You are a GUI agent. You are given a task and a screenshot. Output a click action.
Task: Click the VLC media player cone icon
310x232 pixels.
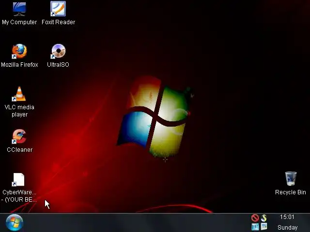click(x=19, y=94)
